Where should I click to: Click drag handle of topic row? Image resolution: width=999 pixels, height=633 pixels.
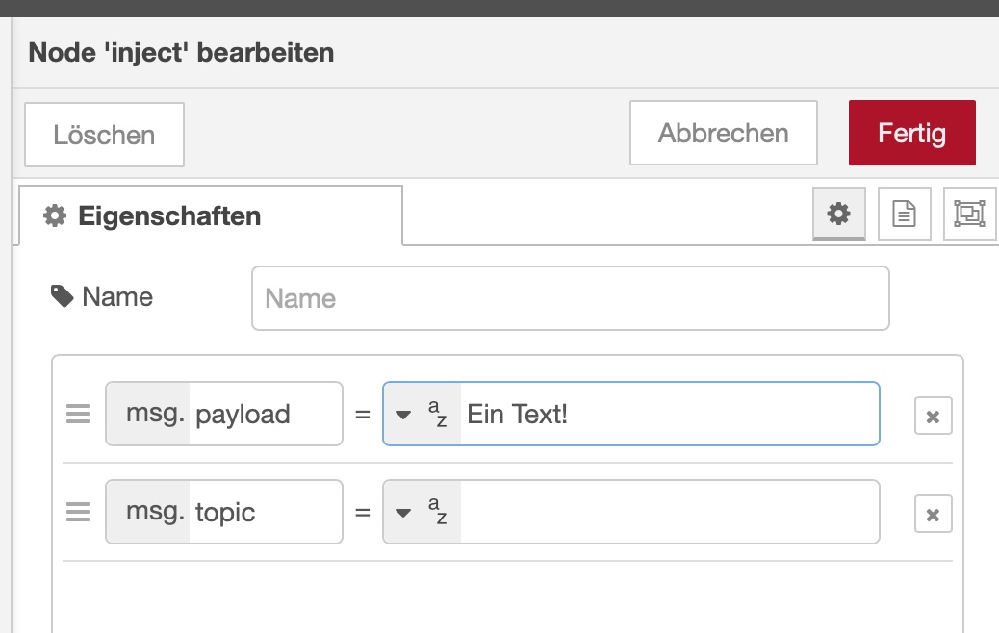78,512
